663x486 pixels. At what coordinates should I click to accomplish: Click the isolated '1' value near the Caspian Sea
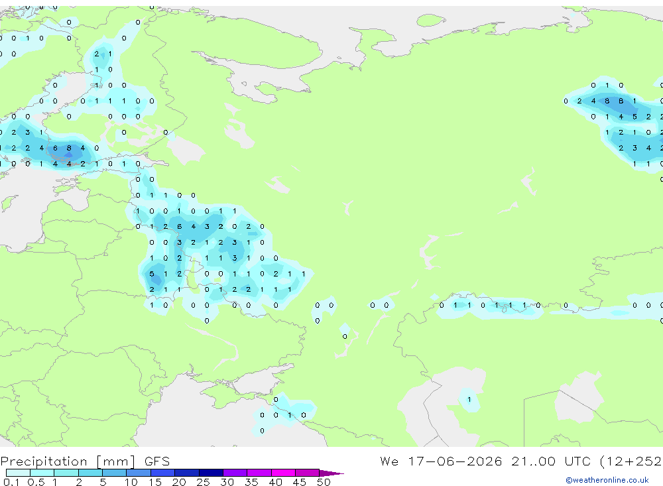(x=469, y=399)
